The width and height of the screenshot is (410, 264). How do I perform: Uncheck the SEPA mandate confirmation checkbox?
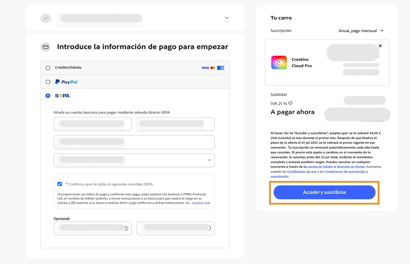click(60, 184)
